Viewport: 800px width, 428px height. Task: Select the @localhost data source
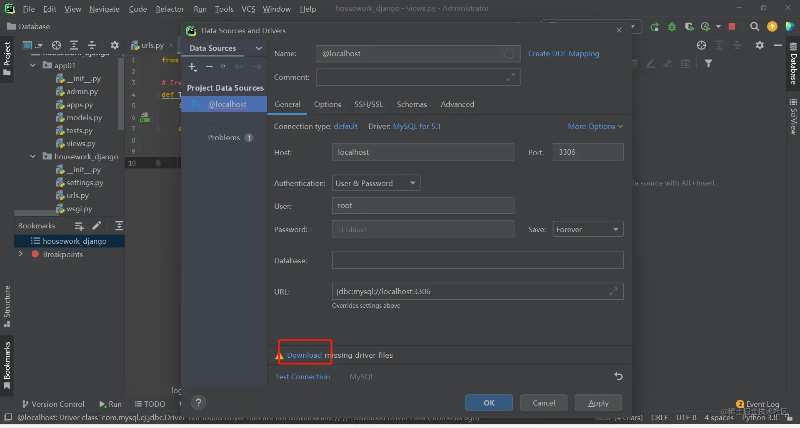224,104
